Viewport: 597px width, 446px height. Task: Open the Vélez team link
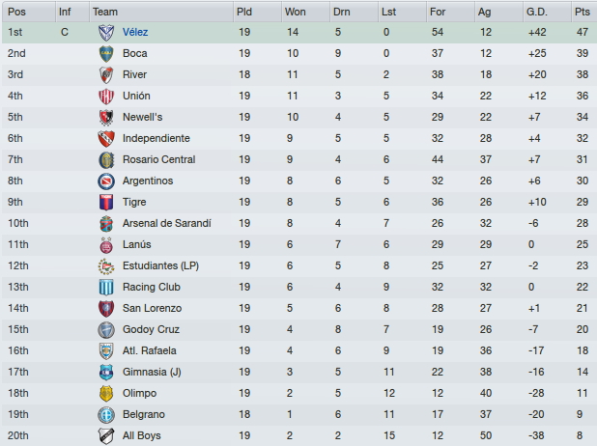(135, 33)
